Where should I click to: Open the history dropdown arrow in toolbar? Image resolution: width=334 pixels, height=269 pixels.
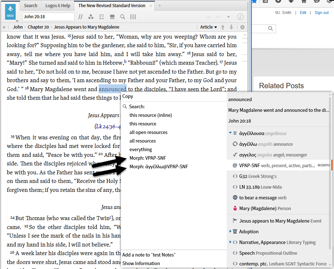pos(229,17)
